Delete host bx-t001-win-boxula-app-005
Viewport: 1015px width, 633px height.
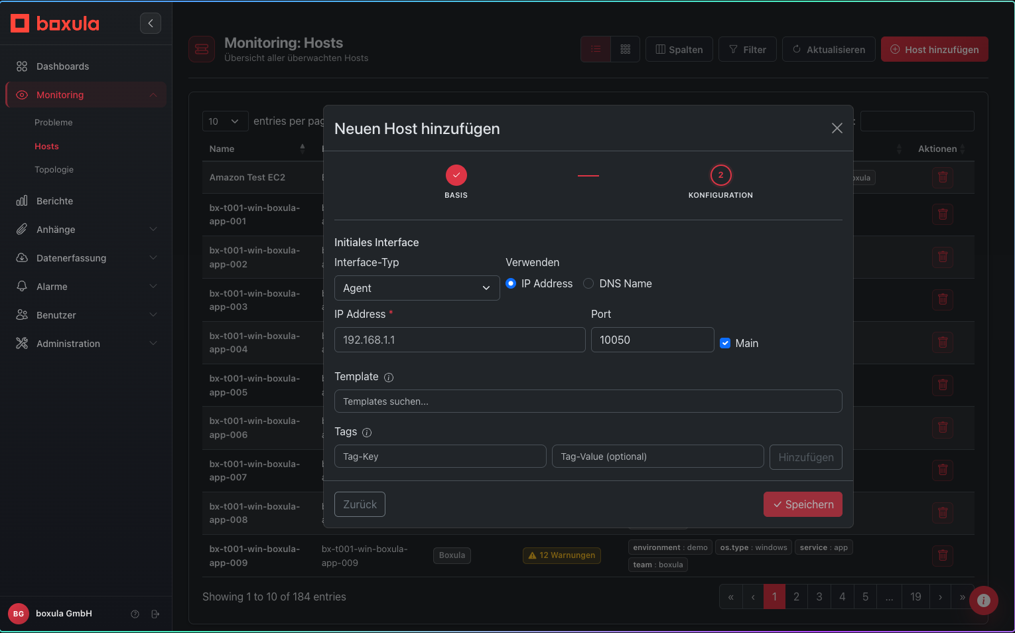click(x=943, y=385)
